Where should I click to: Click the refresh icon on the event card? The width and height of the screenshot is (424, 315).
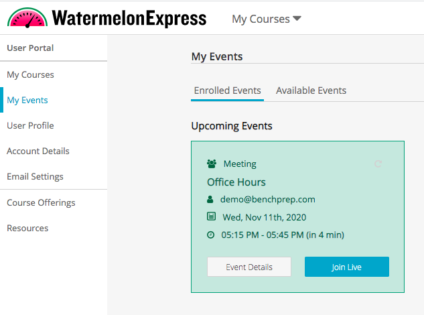tap(378, 164)
